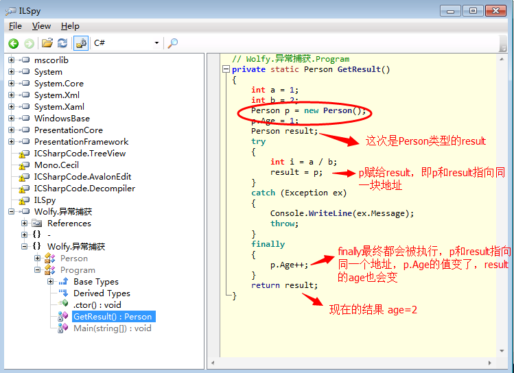
Task: Collapse the Wolfy.异常捕获 assembly node
Action: coord(12,212)
